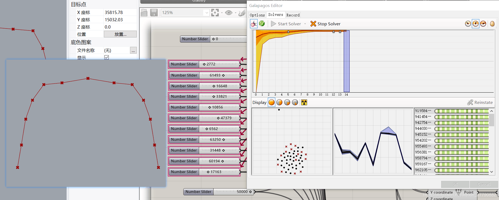
Task: Click genome list scroll up arrow
Action: click(x=491, y=111)
